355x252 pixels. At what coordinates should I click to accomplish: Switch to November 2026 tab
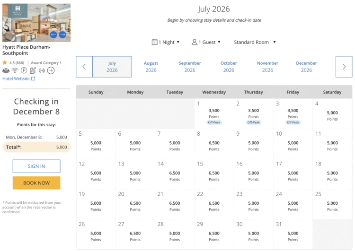[267, 67]
